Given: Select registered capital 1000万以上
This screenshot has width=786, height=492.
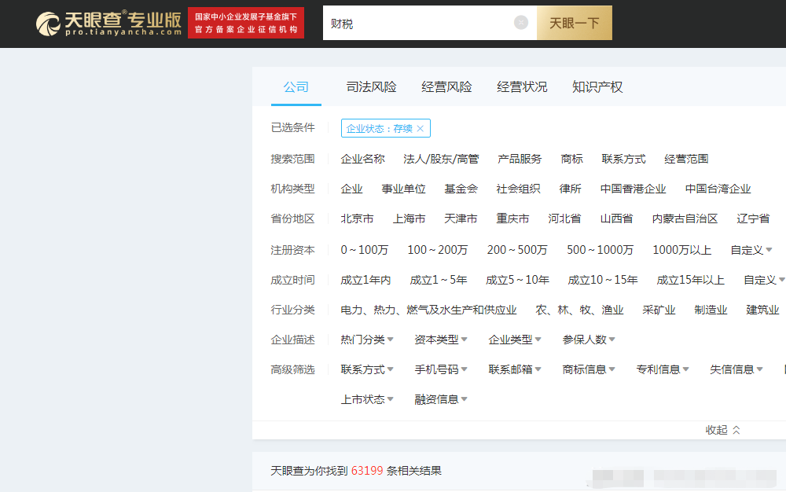Looking at the screenshot, I should (x=681, y=250).
